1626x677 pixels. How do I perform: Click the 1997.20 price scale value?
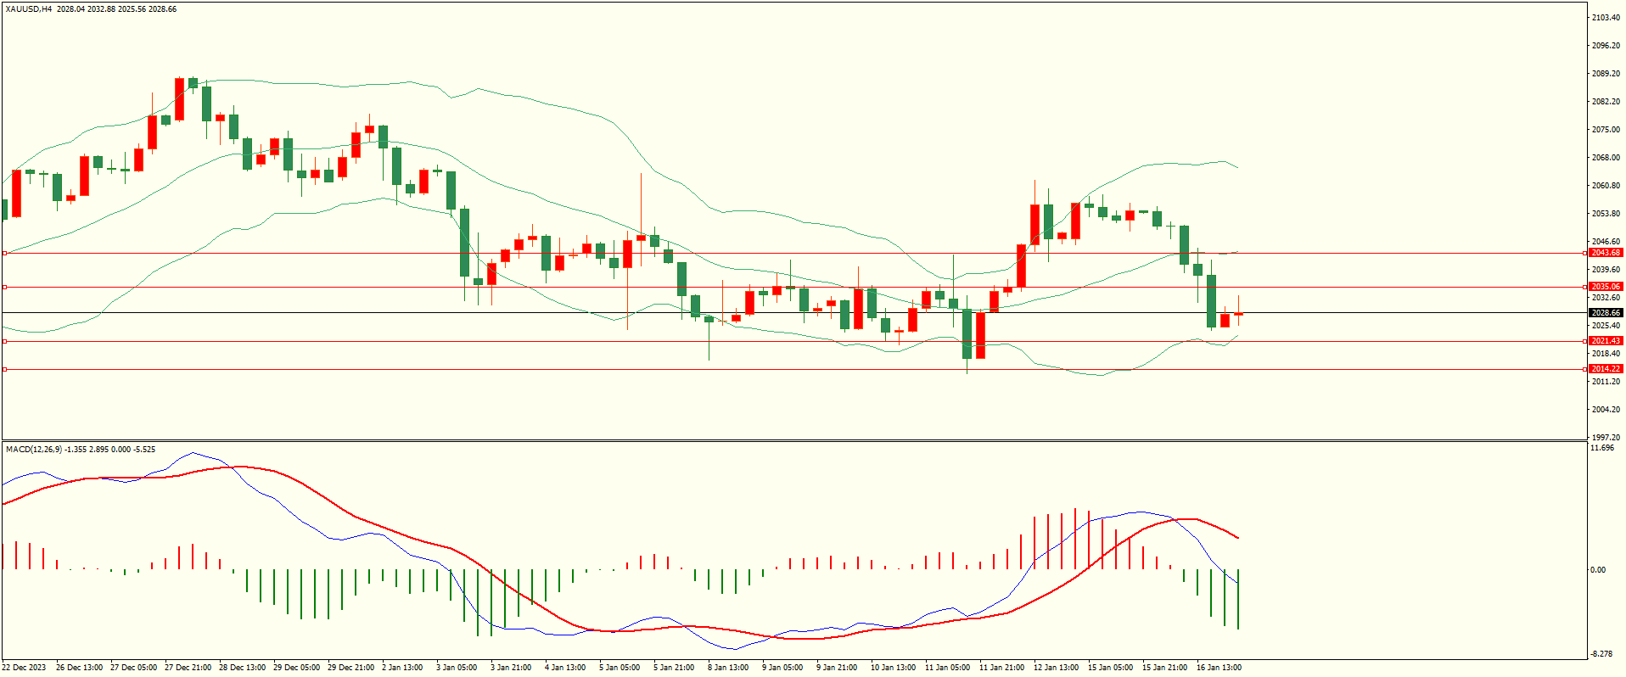tap(1606, 438)
